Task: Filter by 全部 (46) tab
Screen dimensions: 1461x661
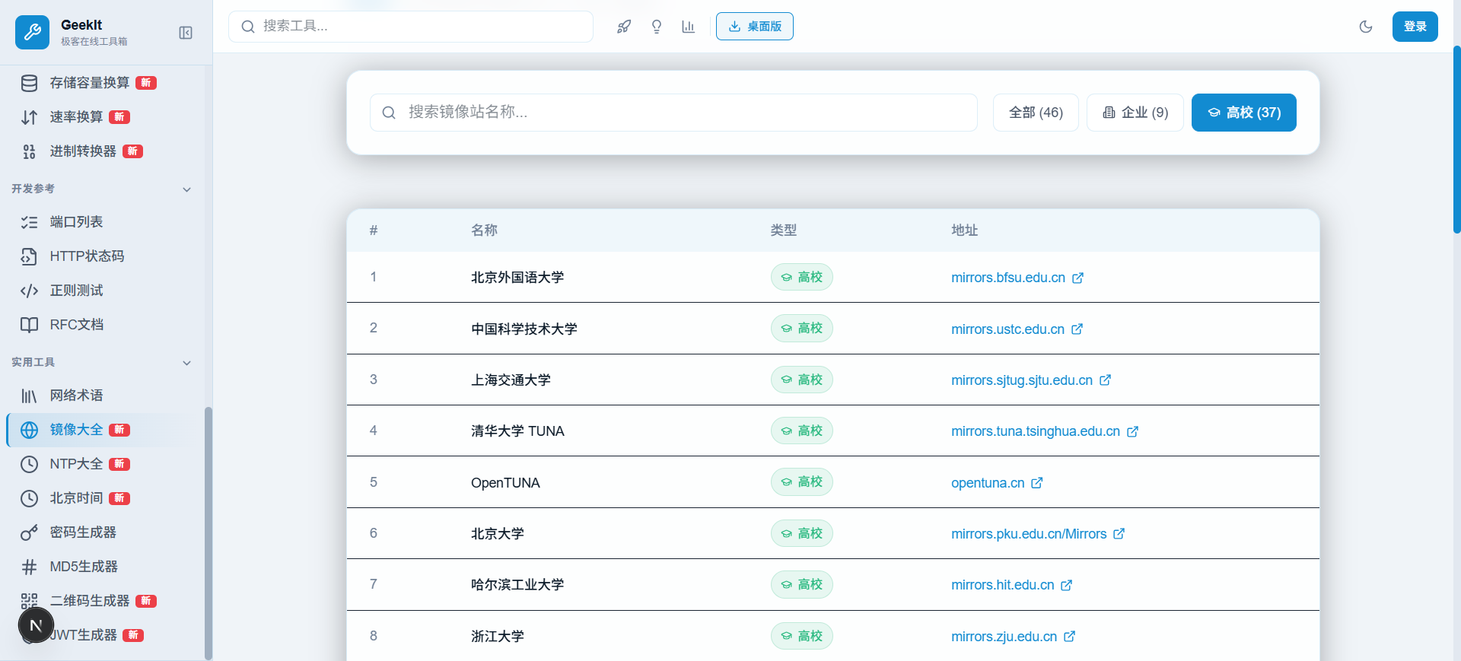Action: 1036,113
